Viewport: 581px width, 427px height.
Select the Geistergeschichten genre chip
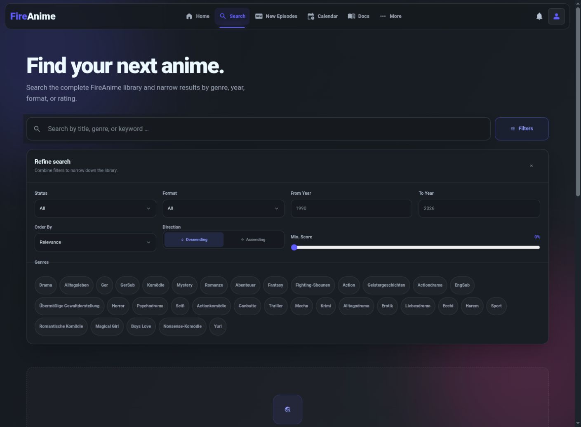tap(386, 285)
